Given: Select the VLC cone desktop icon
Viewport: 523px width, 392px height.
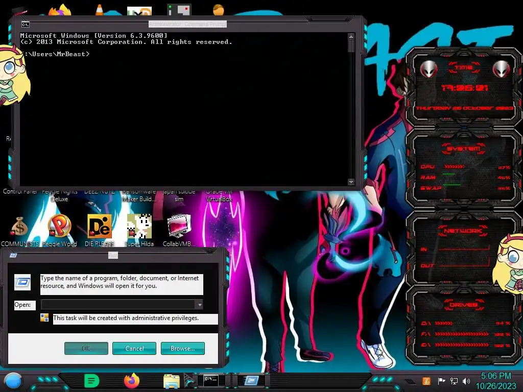Looking at the screenshot, I should point(100,10).
